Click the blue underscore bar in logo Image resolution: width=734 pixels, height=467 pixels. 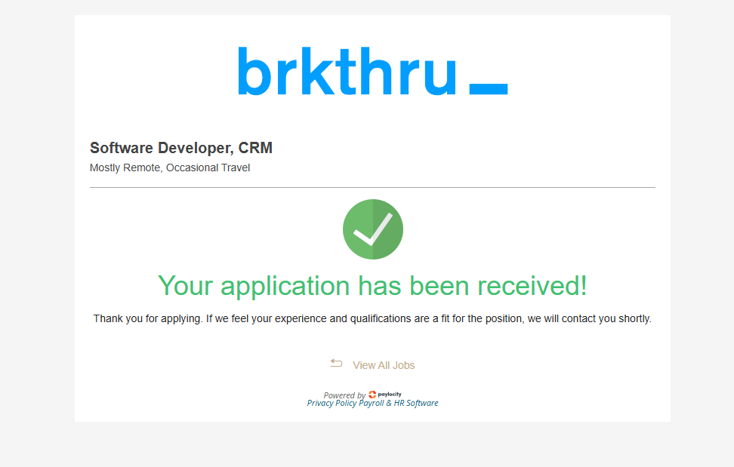pos(488,88)
